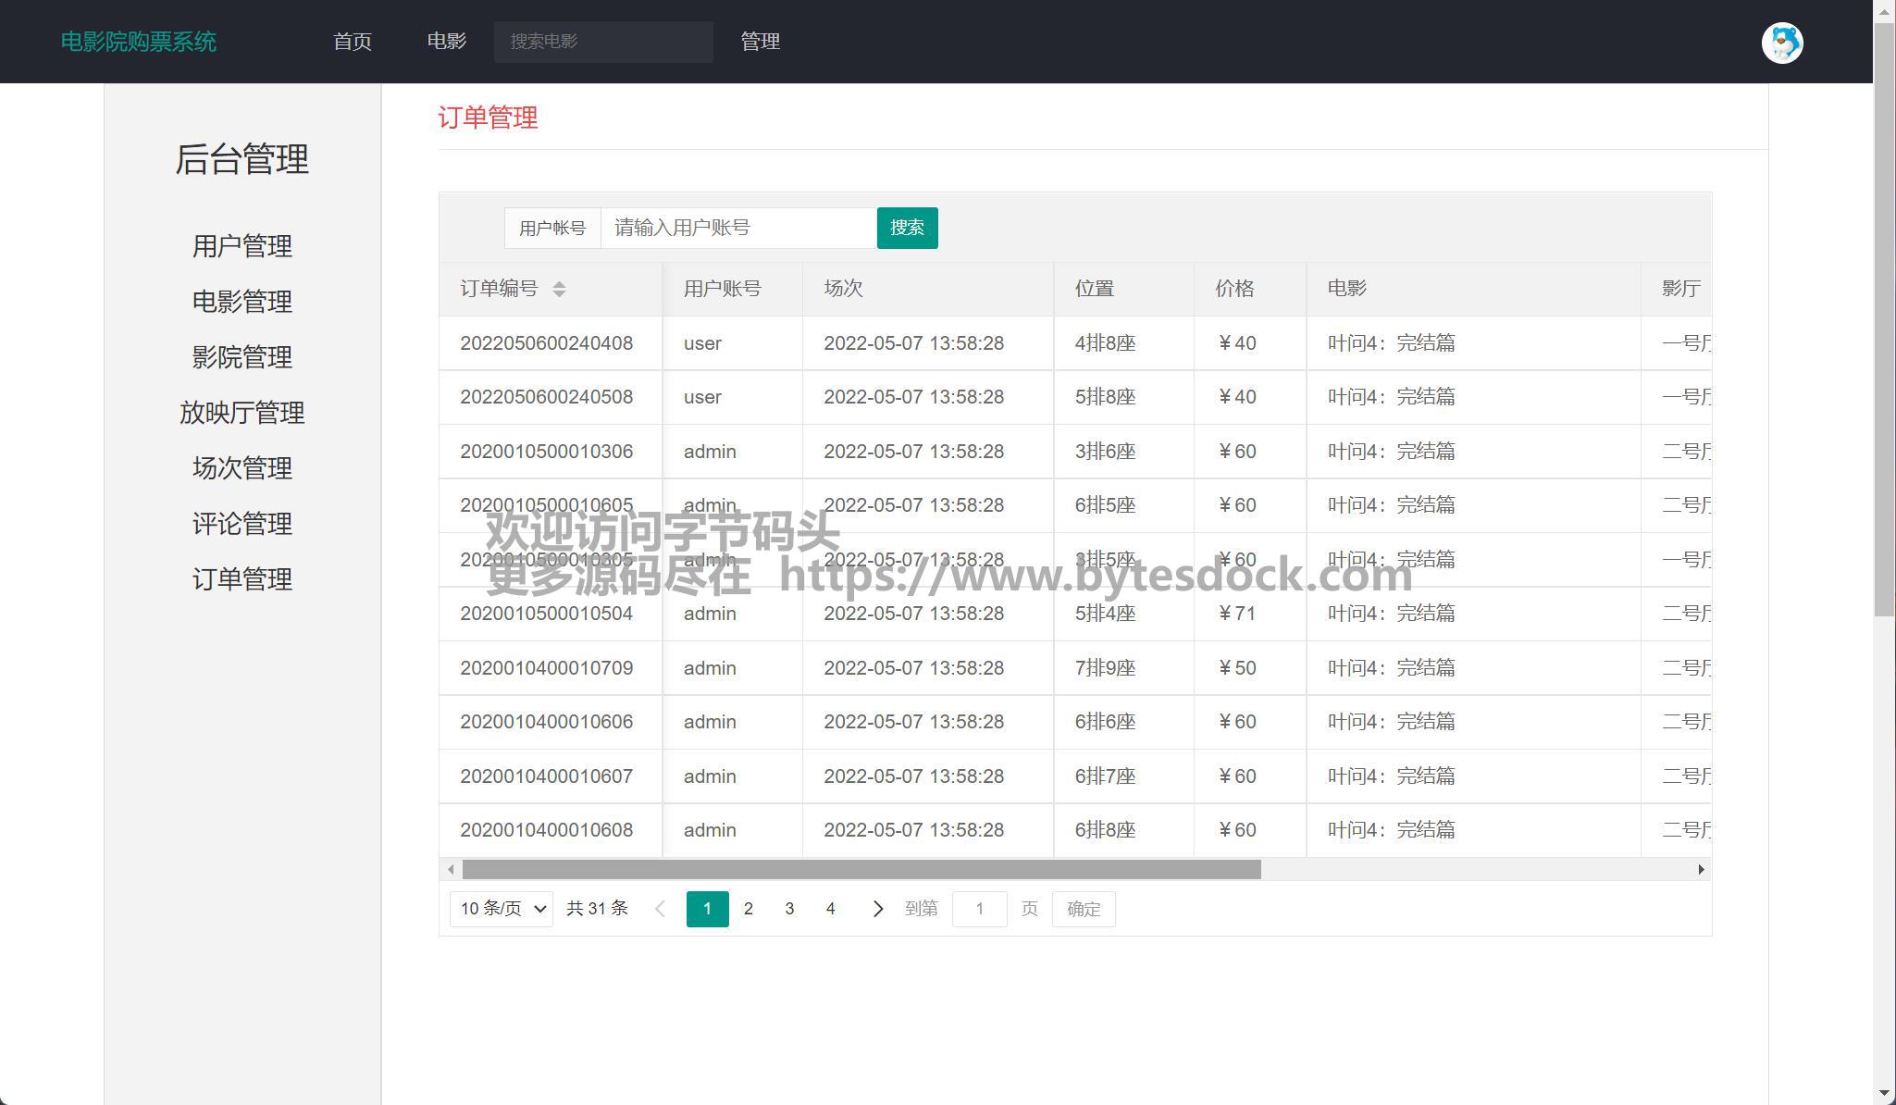Go to next page arrow

877,909
